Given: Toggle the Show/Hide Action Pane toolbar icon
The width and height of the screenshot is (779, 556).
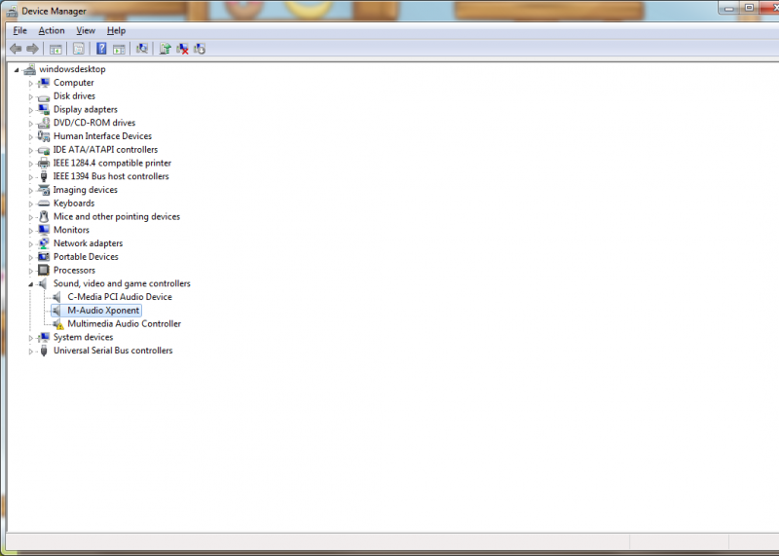Looking at the screenshot, I should point(119,49).
